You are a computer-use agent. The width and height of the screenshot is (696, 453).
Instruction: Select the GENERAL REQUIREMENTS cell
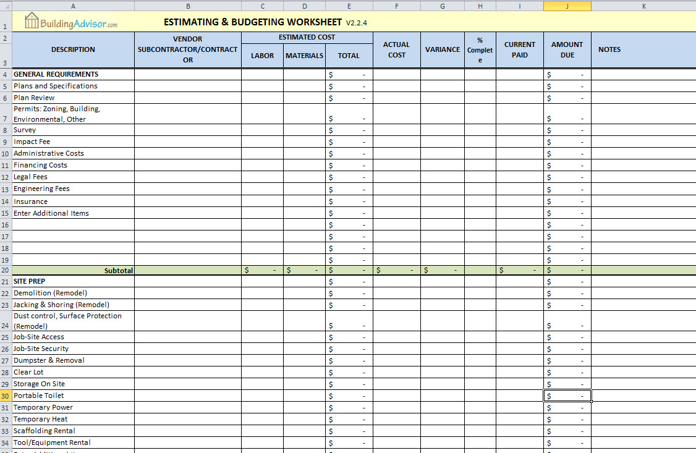pos(73,74)
